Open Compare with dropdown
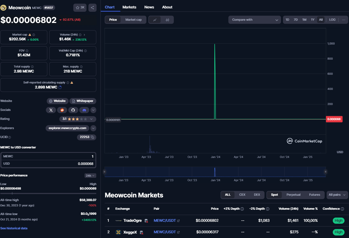 pyautogui.click(x=255, y=20)
